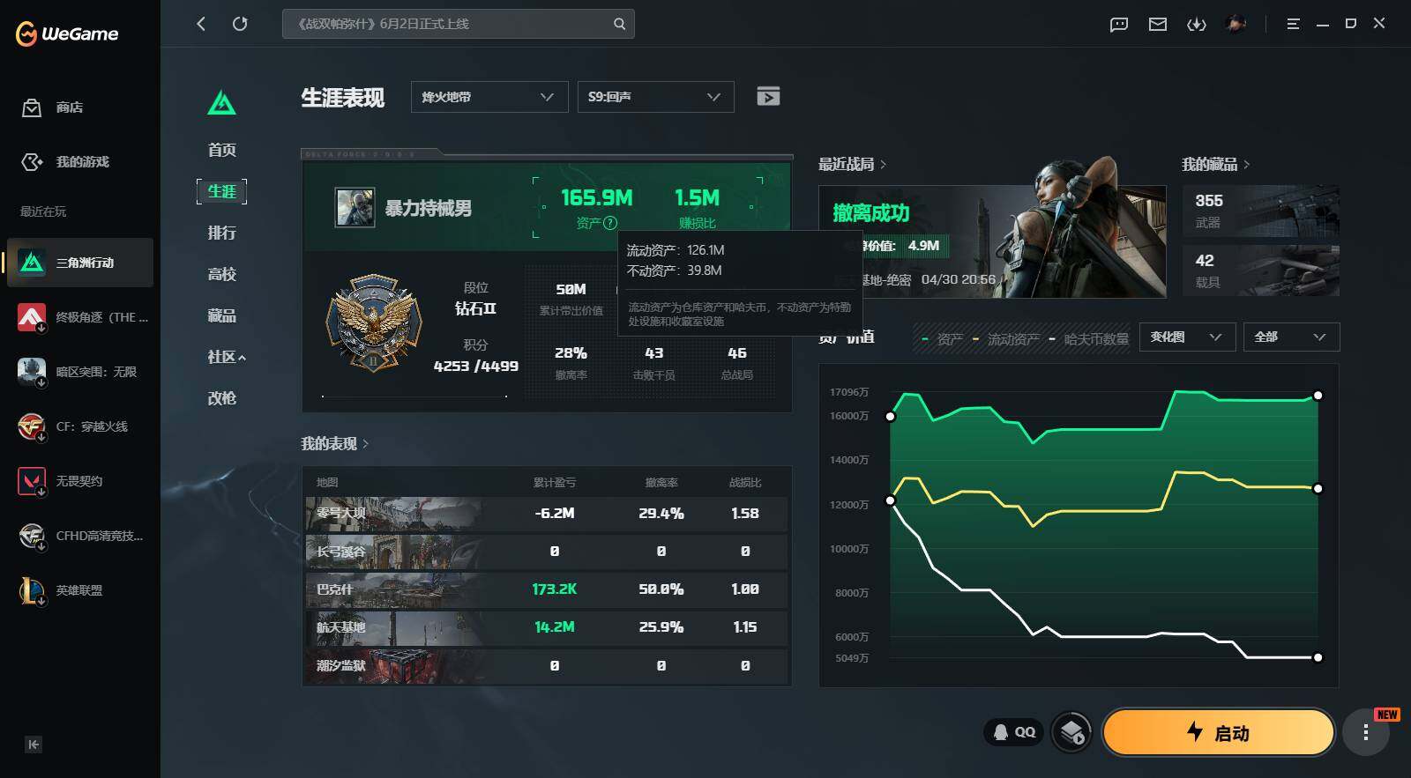
Task: Open the user avatar in title bar
Action: tap(1236, 24)
